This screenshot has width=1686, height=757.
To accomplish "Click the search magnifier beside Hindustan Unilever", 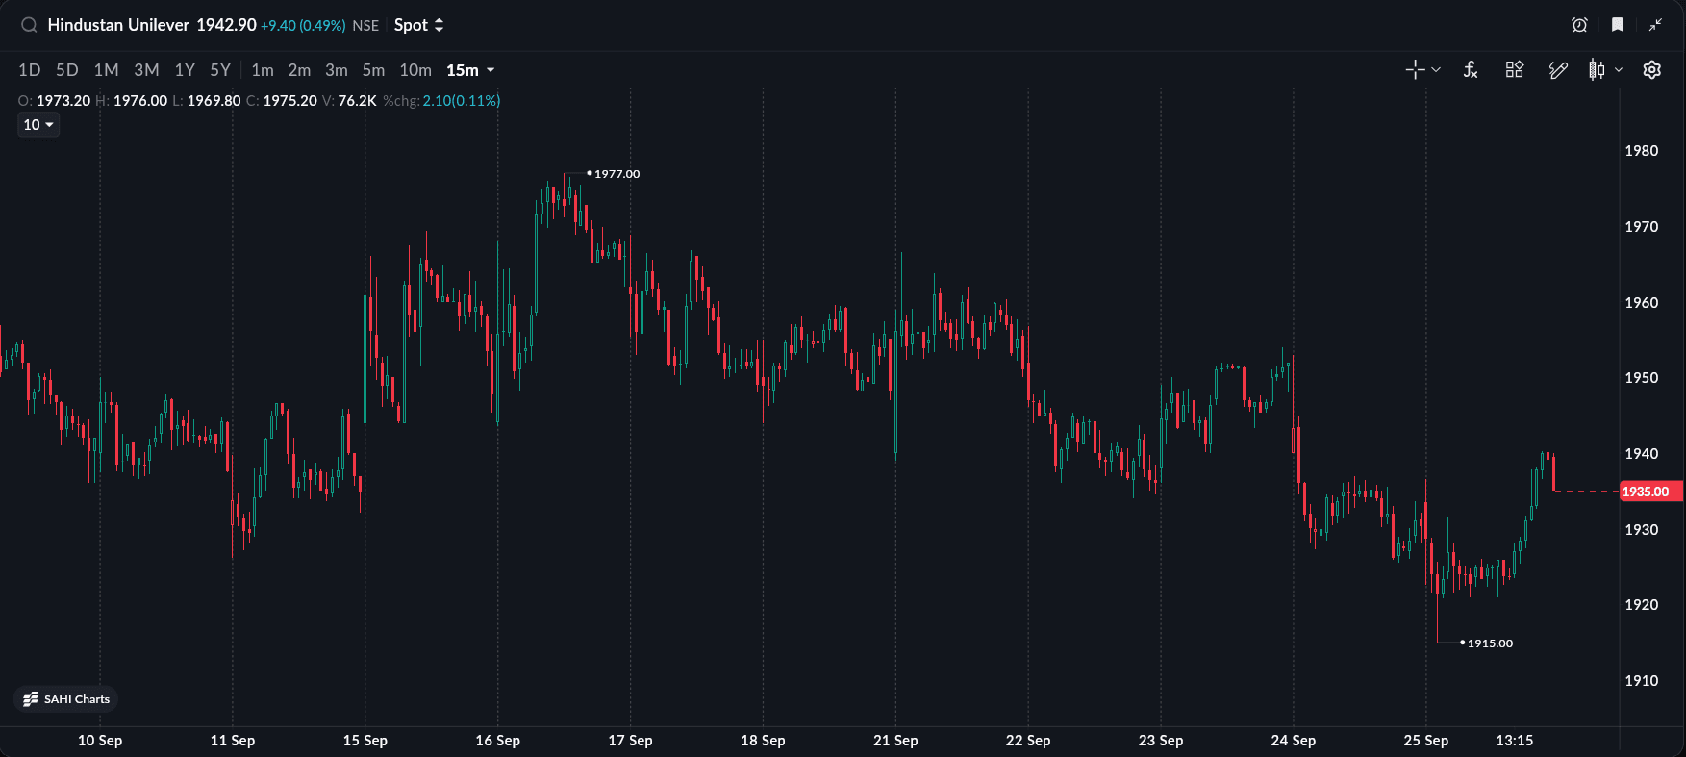I will [29, 25].
